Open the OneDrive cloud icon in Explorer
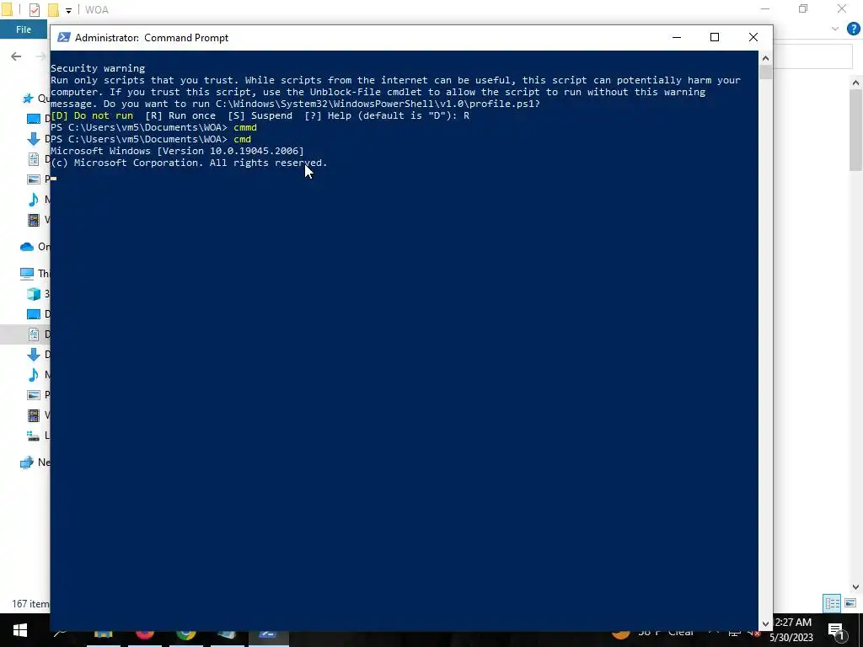This screenshot has width=863, height=647. coord(27,247)
